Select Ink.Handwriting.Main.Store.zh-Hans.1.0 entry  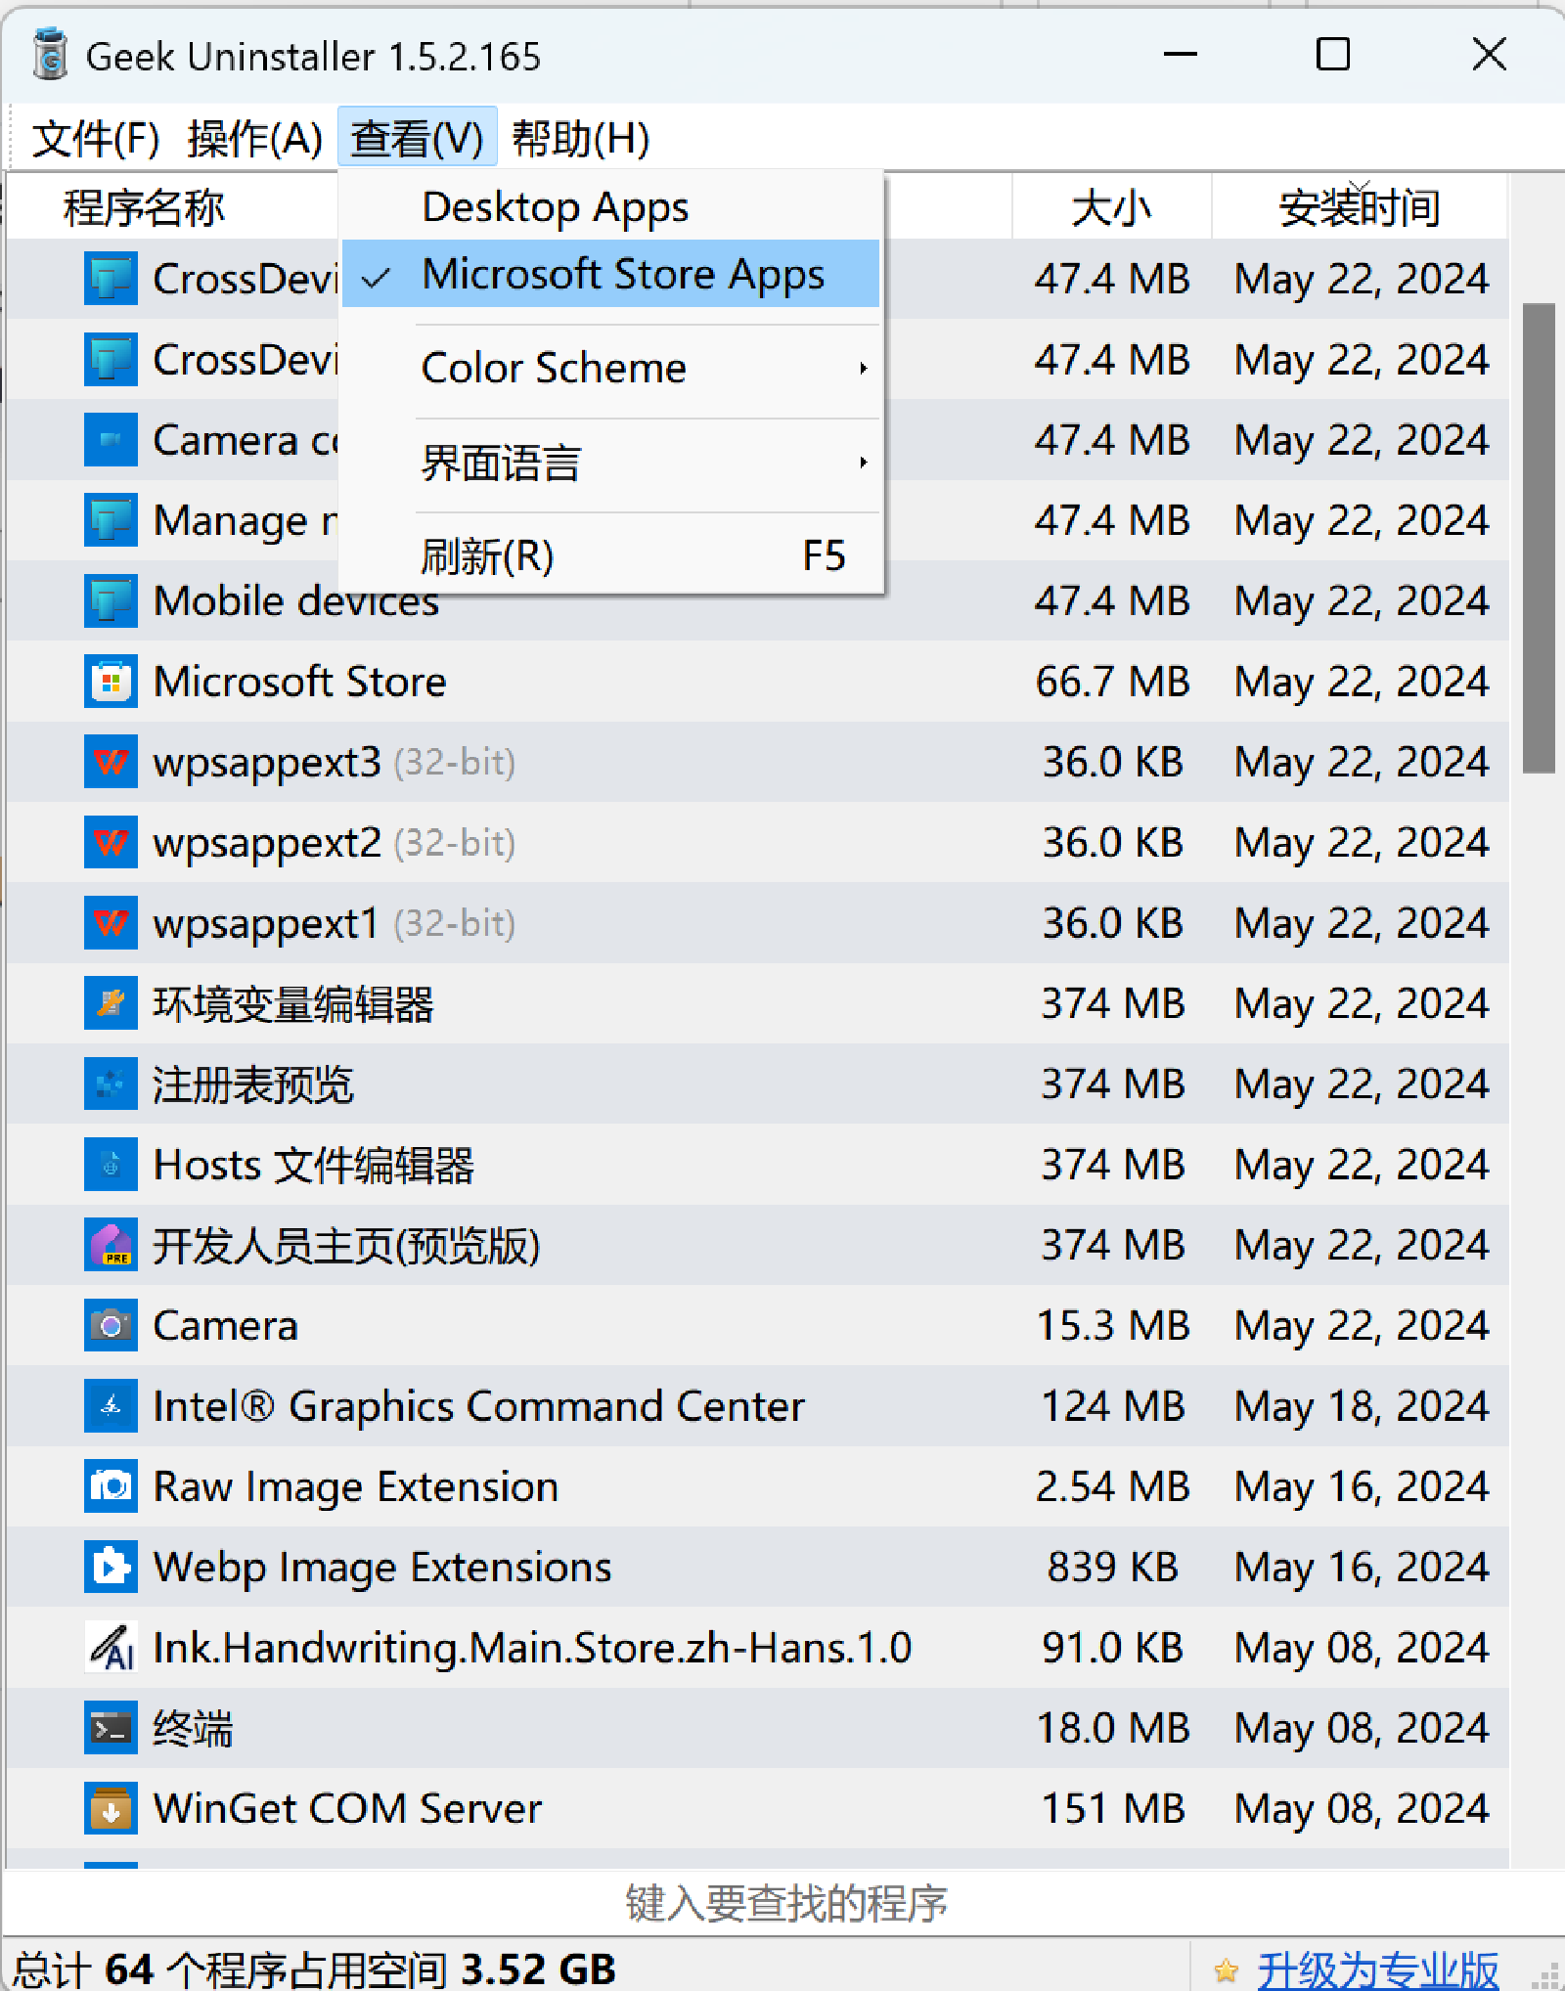(533, 1648)
